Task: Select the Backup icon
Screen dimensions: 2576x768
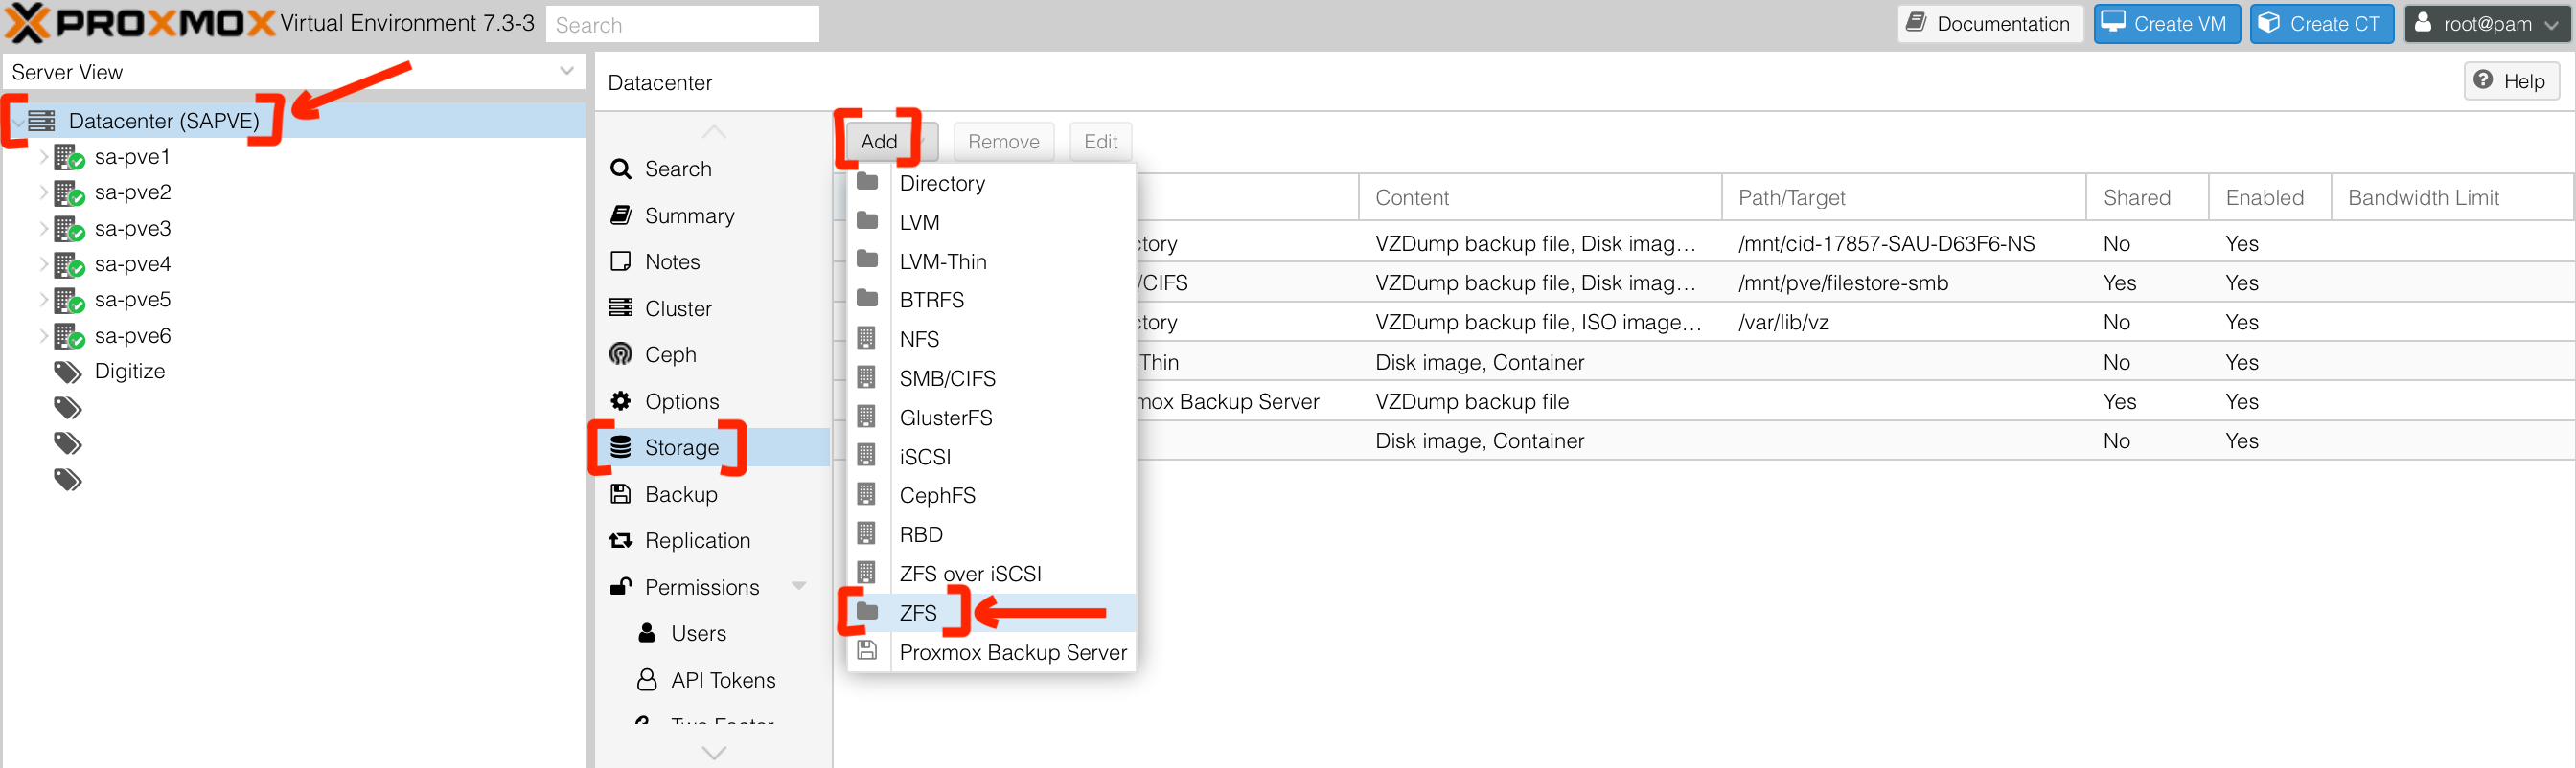Action: pos(621,493)
